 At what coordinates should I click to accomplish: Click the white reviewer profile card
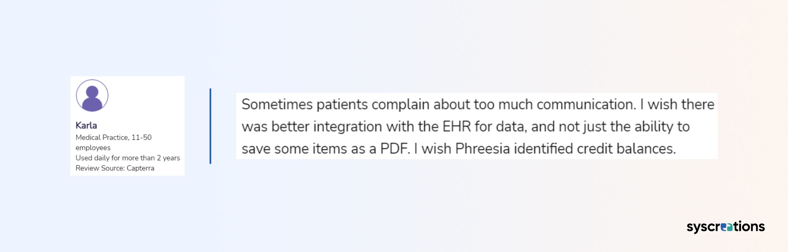pyautogui.click(x=127, y=126)
